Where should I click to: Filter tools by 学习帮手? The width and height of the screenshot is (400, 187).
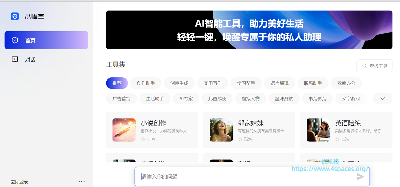pyautogui.click(x=246, y=83)
